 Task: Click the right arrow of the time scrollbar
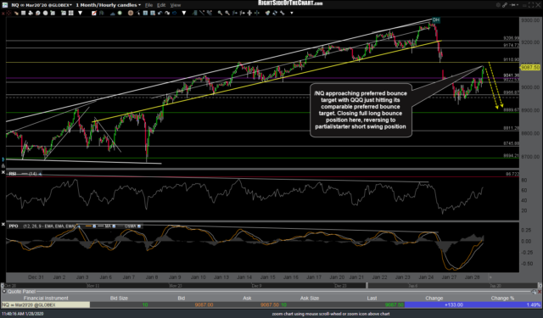pyautogui.click(x=540, y=286)
